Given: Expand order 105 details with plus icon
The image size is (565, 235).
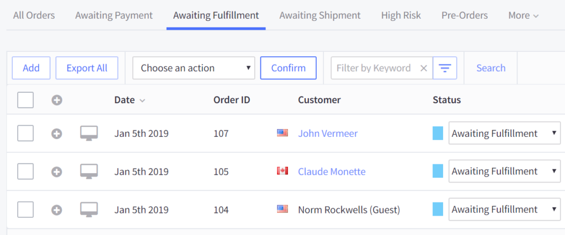Looking at the screenshot, I should [x=57, y=172].
